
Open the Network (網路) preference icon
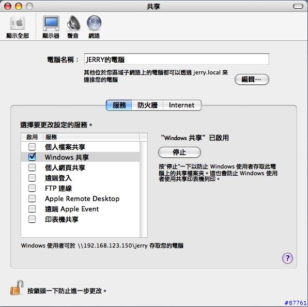(x=94, y=27)
